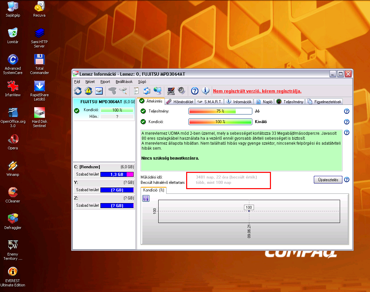Switch to the Napló tab
This screenshot has width=370, height=292.
pos(264,102)
